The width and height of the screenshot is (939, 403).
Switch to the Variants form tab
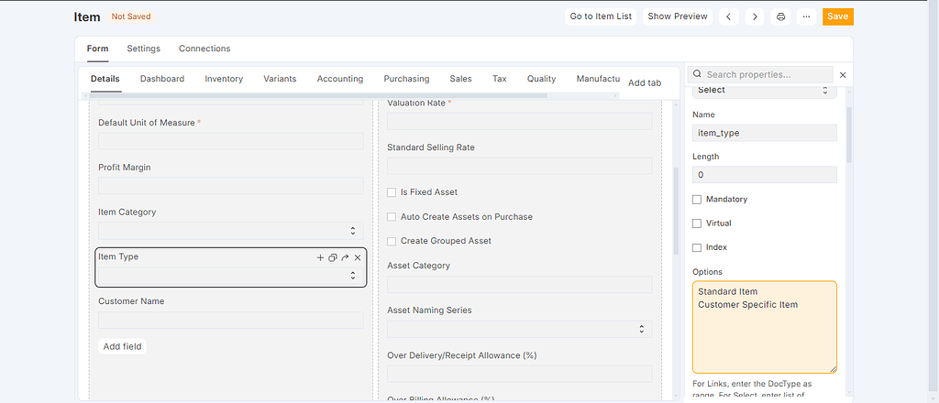(280, 79)
